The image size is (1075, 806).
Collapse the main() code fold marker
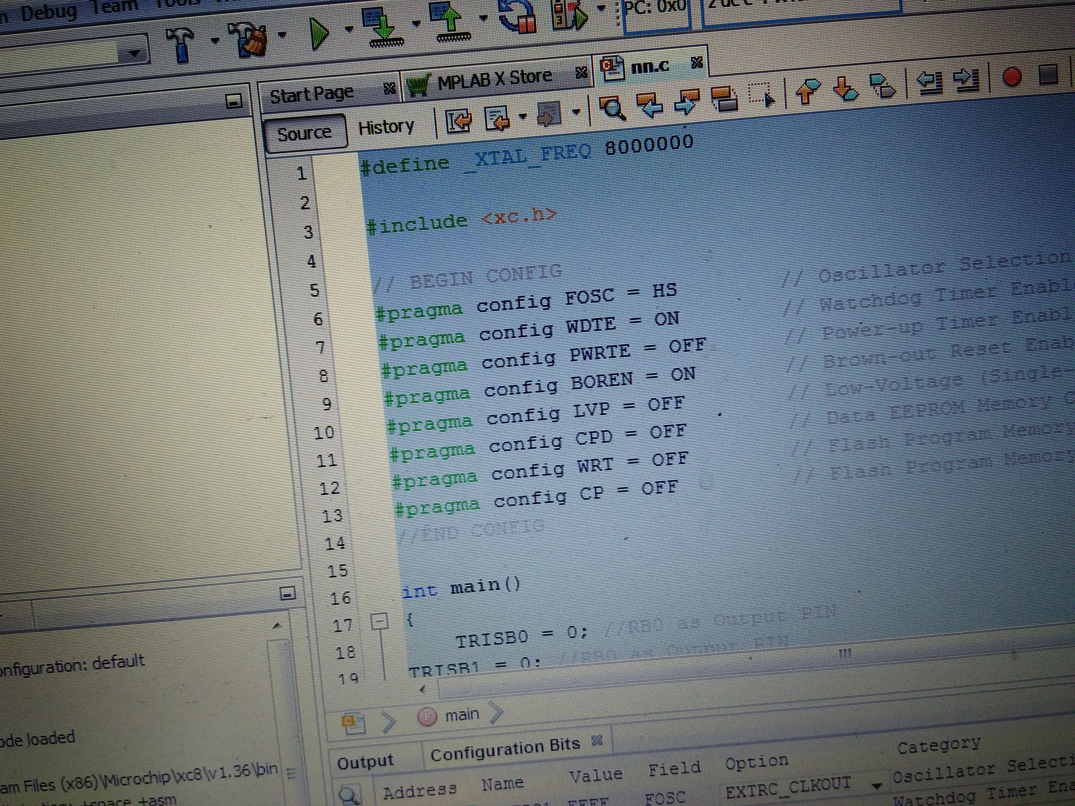pos(379,621)
